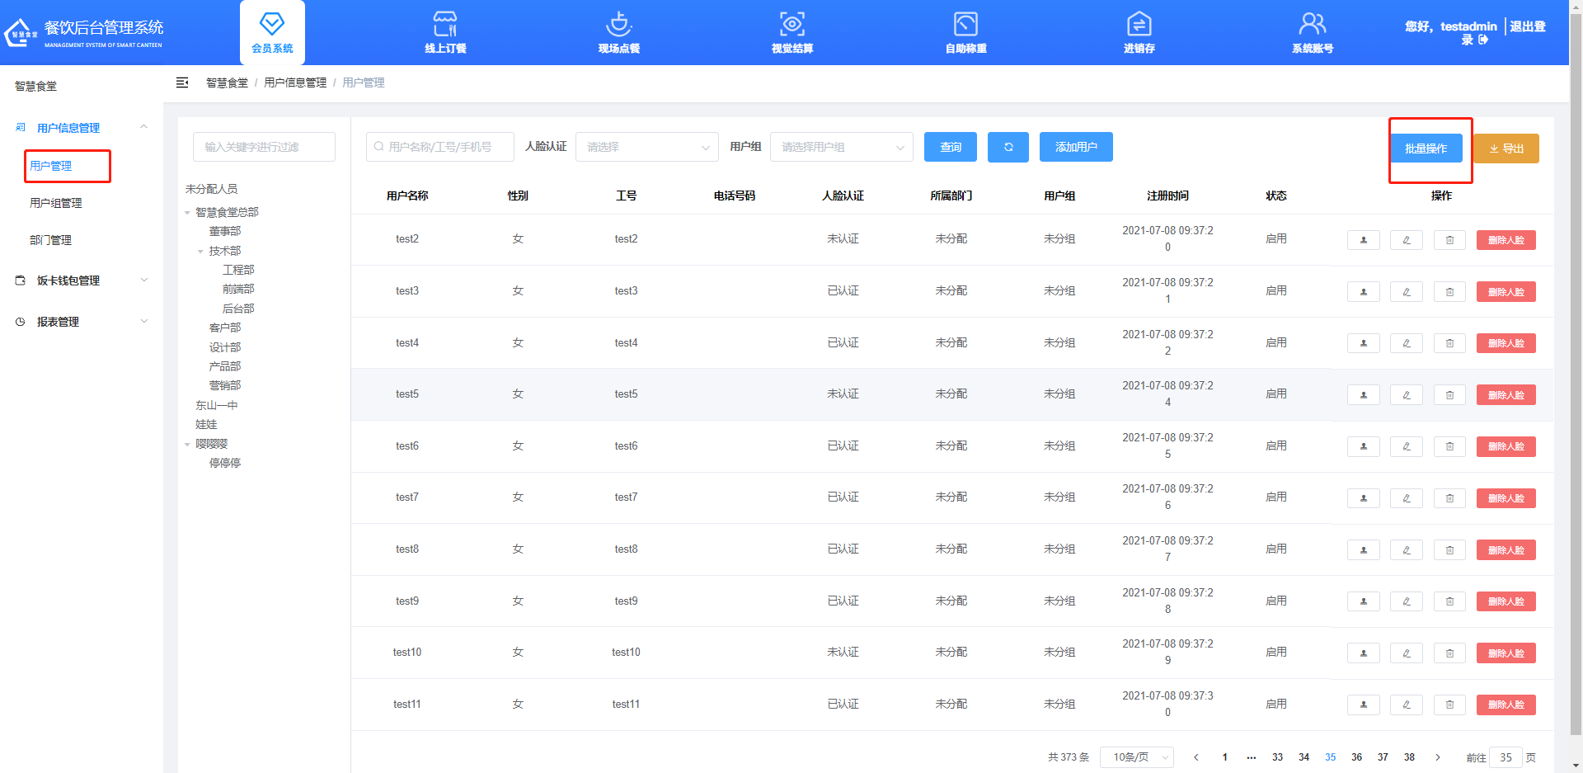Click the person icon for test3
Screen dimensions: 1583x773
1363,292
